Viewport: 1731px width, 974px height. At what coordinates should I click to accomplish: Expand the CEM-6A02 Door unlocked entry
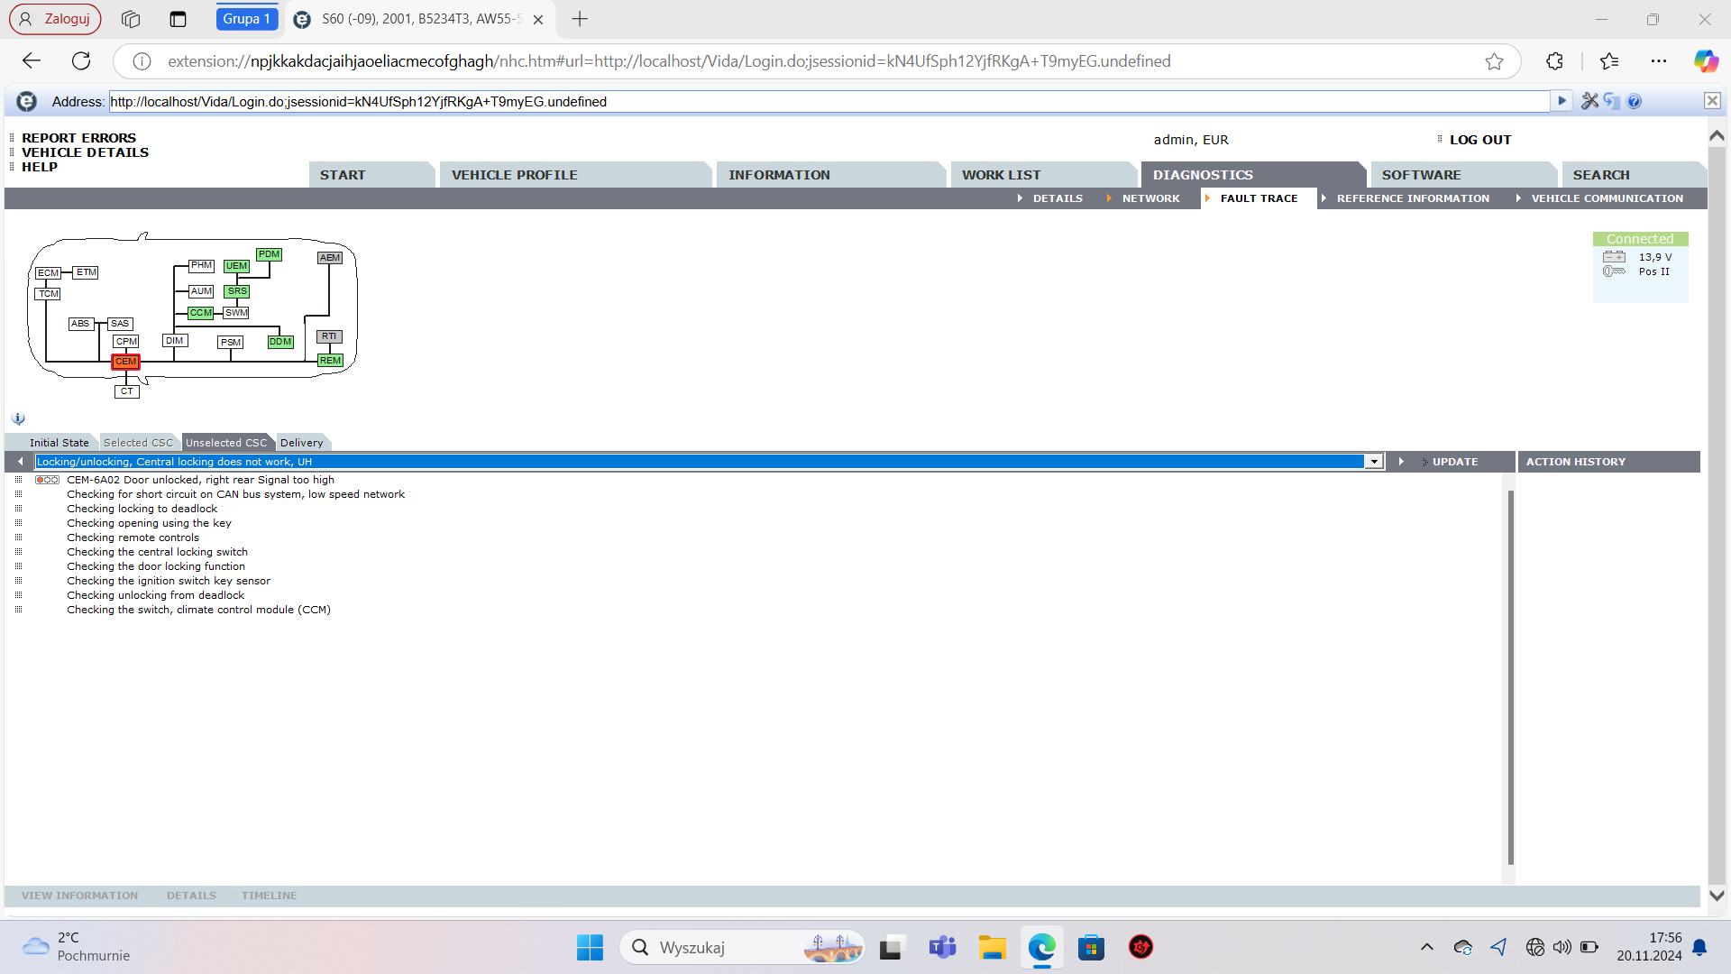pos(18,480)
